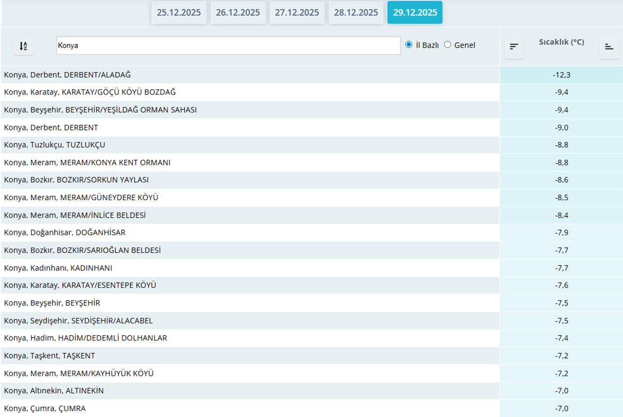
Task: Go to the 28.12.2025 date tab
Action: (x=356, y=13)
